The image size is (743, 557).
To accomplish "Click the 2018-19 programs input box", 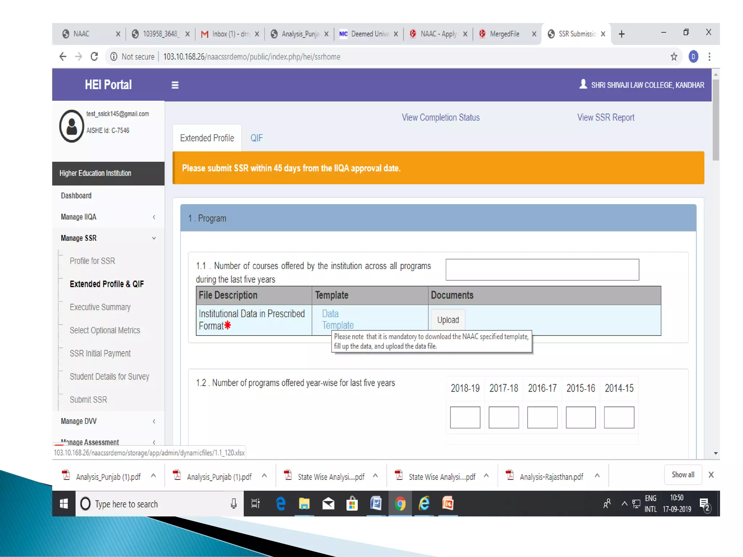I will click(465, 417).
